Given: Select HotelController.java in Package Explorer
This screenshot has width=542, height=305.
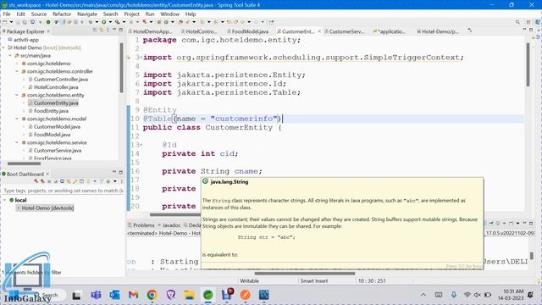Looking at the screenshot, I should point(56,87).
